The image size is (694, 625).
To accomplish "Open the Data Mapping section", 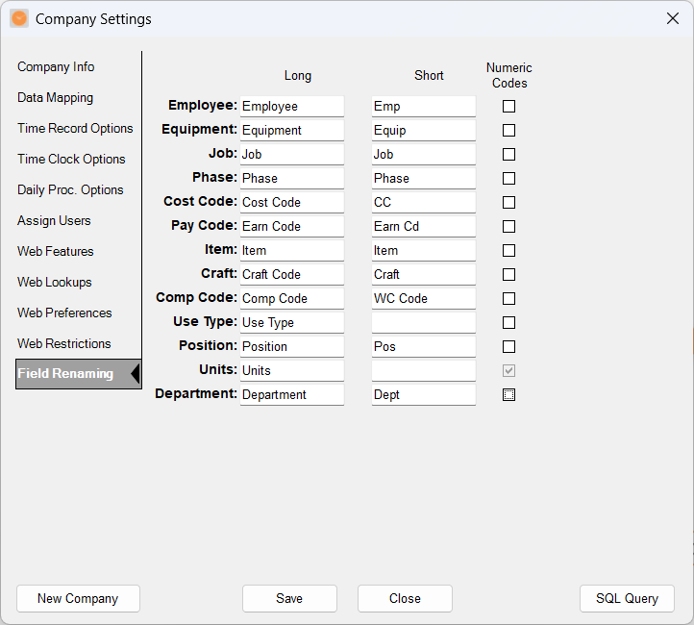I will 56,97.
